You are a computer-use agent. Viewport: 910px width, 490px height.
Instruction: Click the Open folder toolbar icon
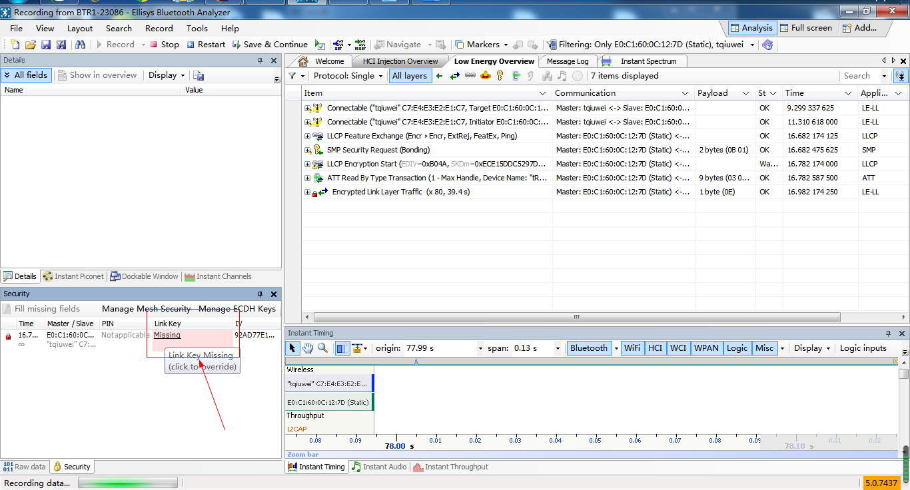[x=31, y=45]
